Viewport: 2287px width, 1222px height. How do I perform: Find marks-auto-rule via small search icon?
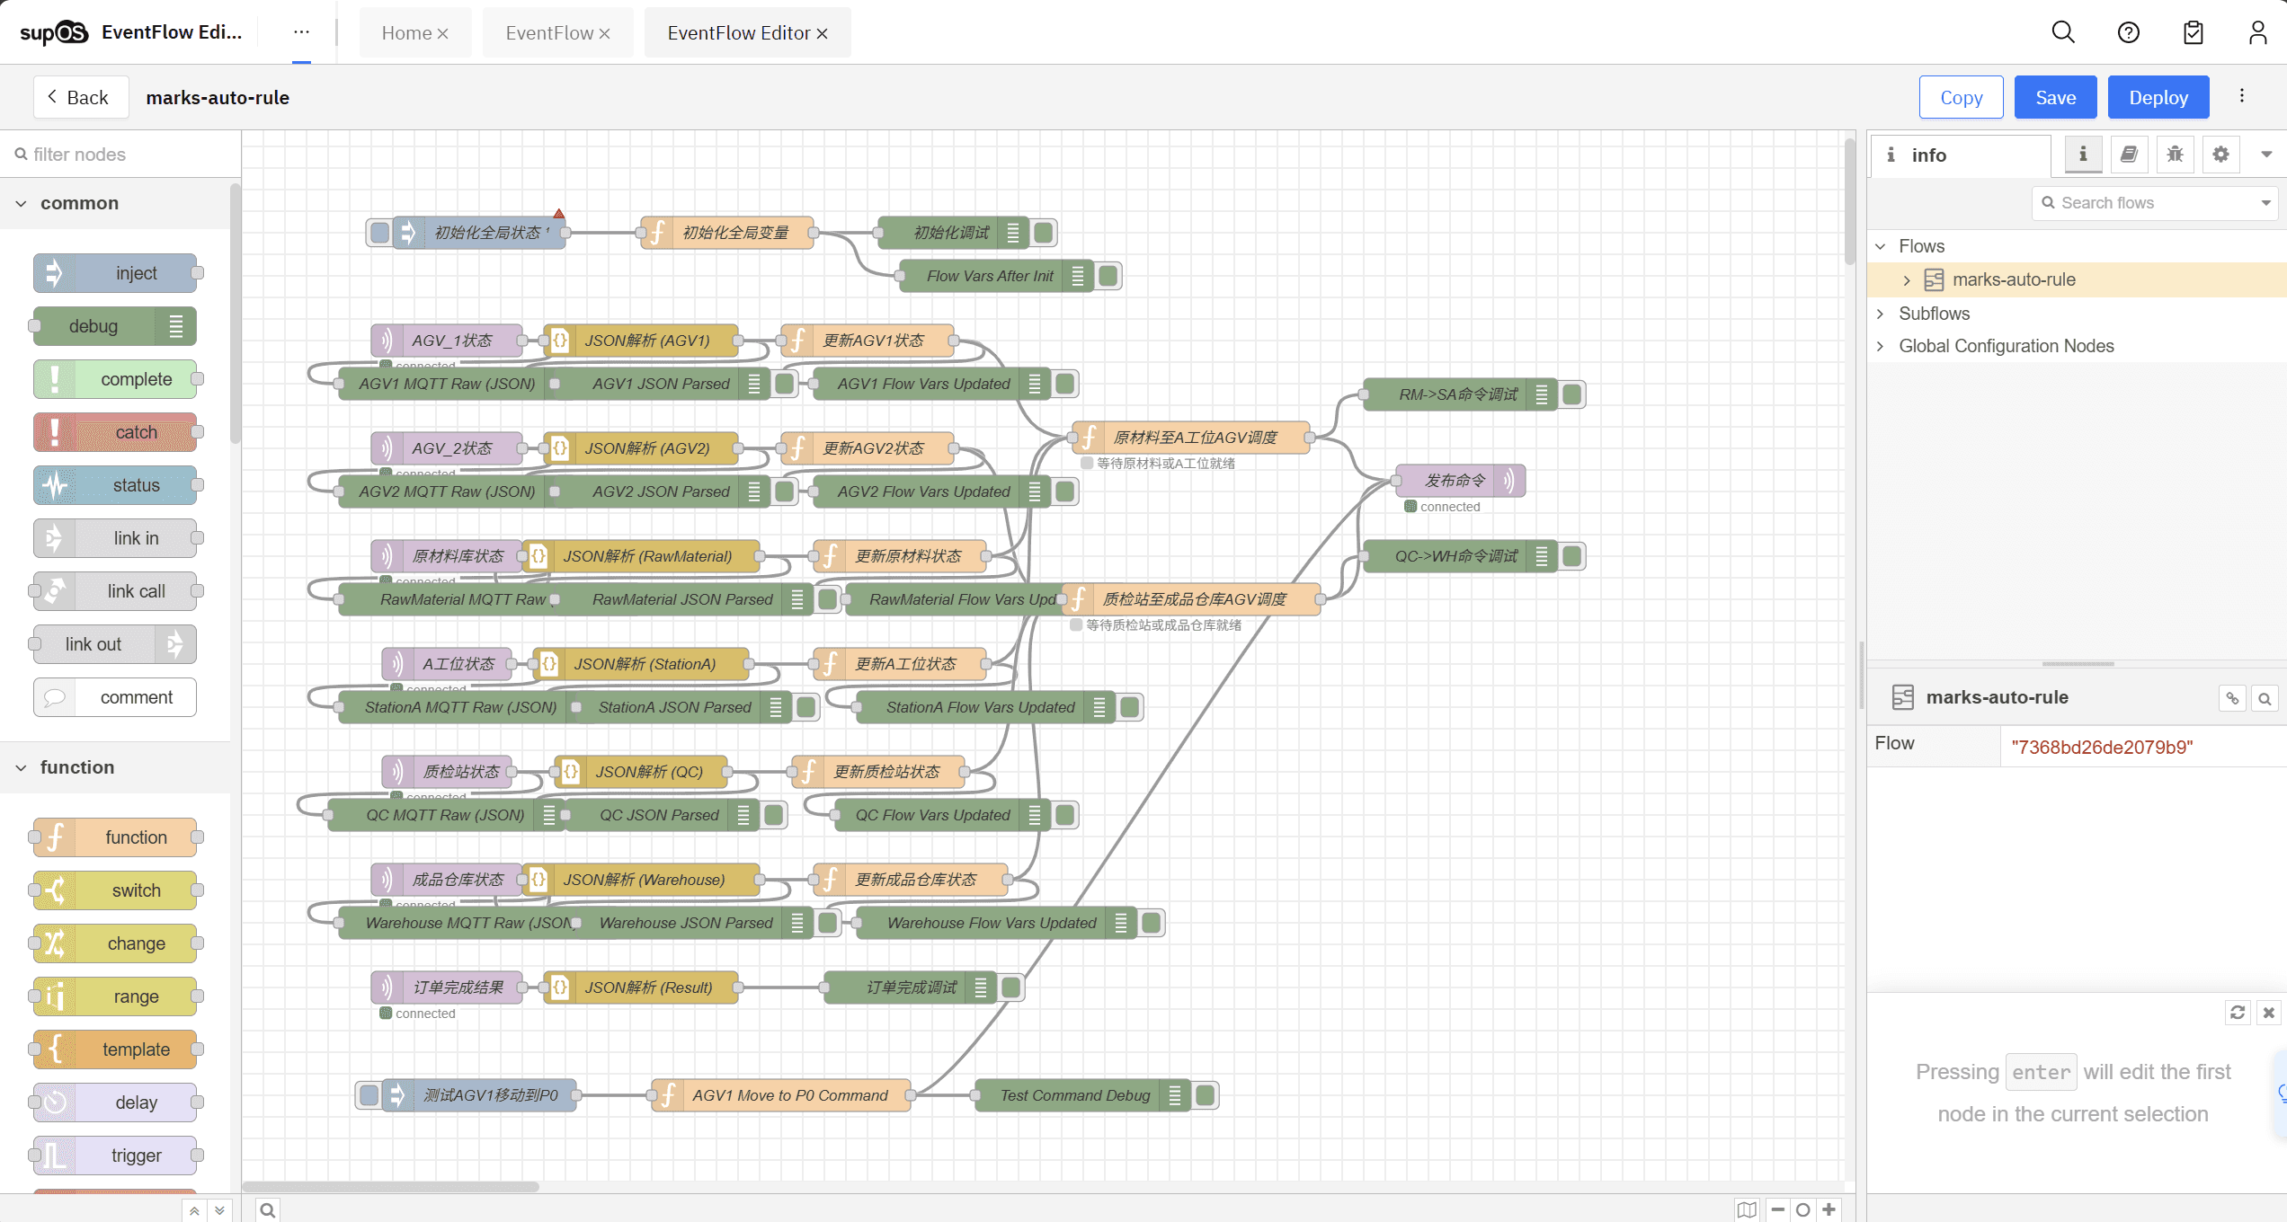coord(2265,698)
